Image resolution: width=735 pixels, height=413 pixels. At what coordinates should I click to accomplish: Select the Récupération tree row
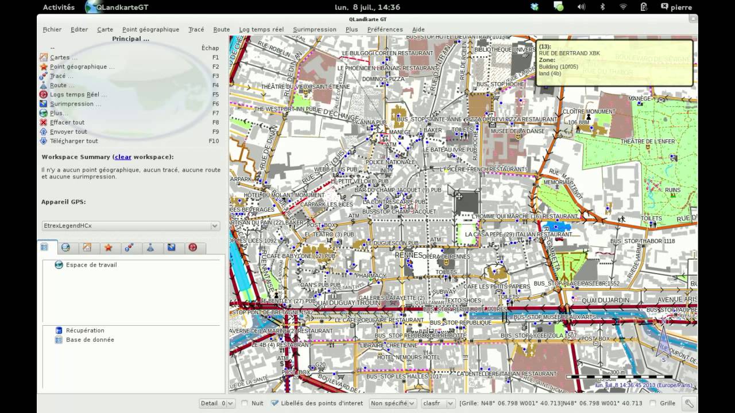coord(131,330)
